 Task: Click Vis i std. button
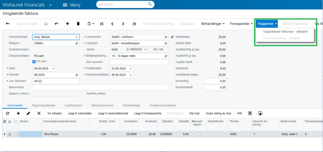158,50
